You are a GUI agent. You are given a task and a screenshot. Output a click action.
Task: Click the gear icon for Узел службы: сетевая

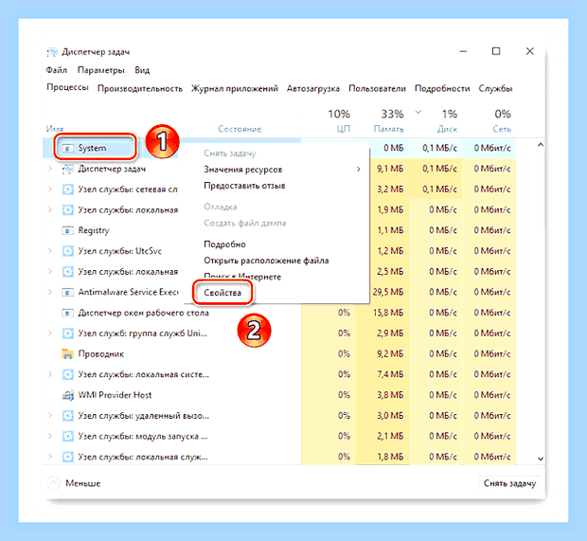click(67, 189)
